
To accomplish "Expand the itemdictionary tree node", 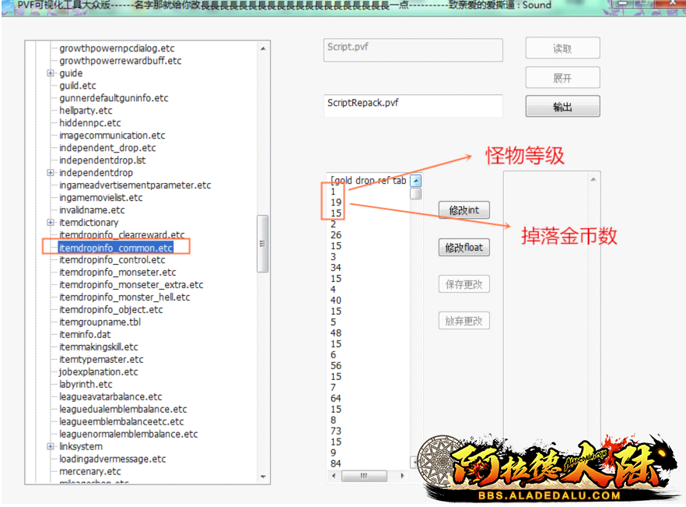I will [x=51, y=223].
